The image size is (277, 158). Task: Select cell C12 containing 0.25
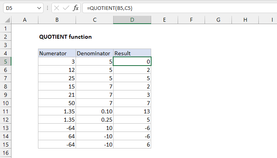click(x=95, y=120)
